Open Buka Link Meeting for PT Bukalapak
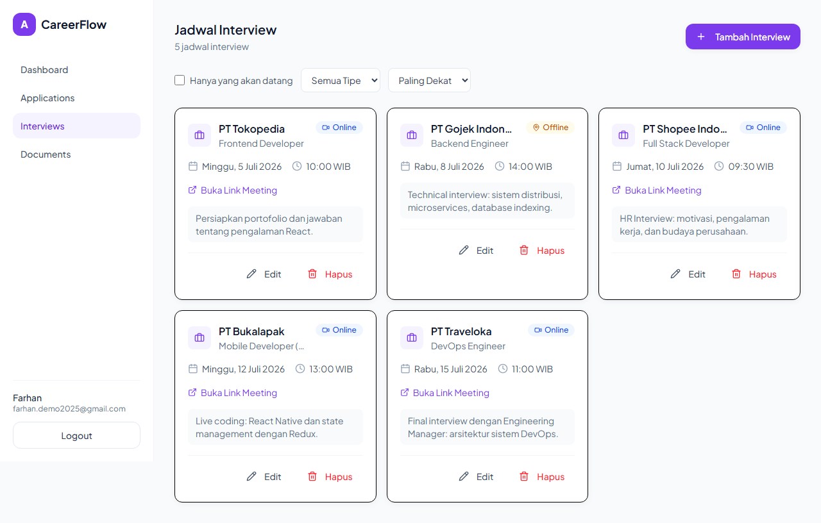Viewport: 821px width, 523px height. coord(232,393)
